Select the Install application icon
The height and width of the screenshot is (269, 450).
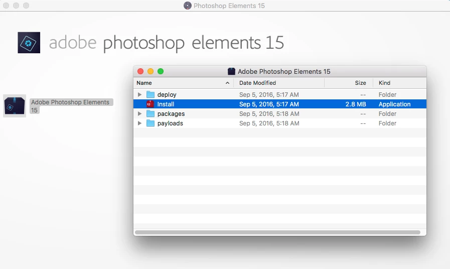click(150, 104)
